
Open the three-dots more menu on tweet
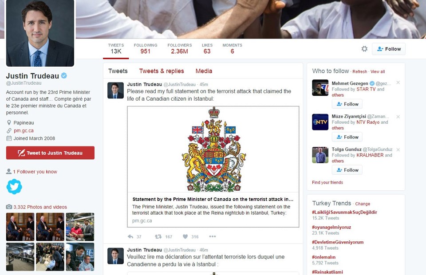point(213,236)
